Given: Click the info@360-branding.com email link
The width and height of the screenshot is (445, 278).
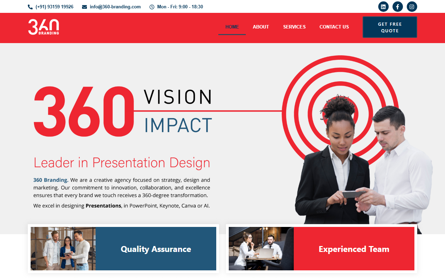Looking at the screenshot, I should tap(115, 7).
